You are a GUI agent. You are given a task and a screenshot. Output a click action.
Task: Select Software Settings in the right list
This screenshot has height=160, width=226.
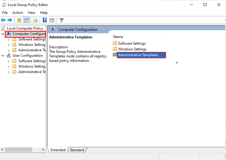pos(132,43)
